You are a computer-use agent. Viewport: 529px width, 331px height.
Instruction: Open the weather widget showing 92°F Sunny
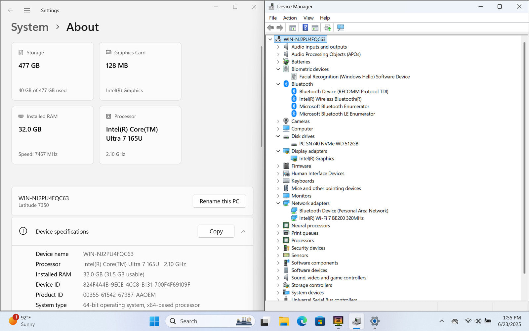tap(22, 321)
